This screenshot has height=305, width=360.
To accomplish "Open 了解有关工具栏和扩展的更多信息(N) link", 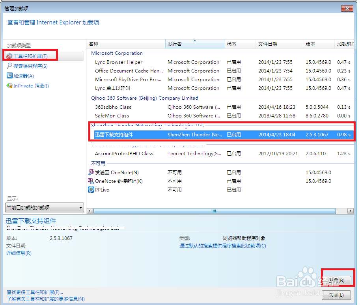I will (x=46, y=299).
